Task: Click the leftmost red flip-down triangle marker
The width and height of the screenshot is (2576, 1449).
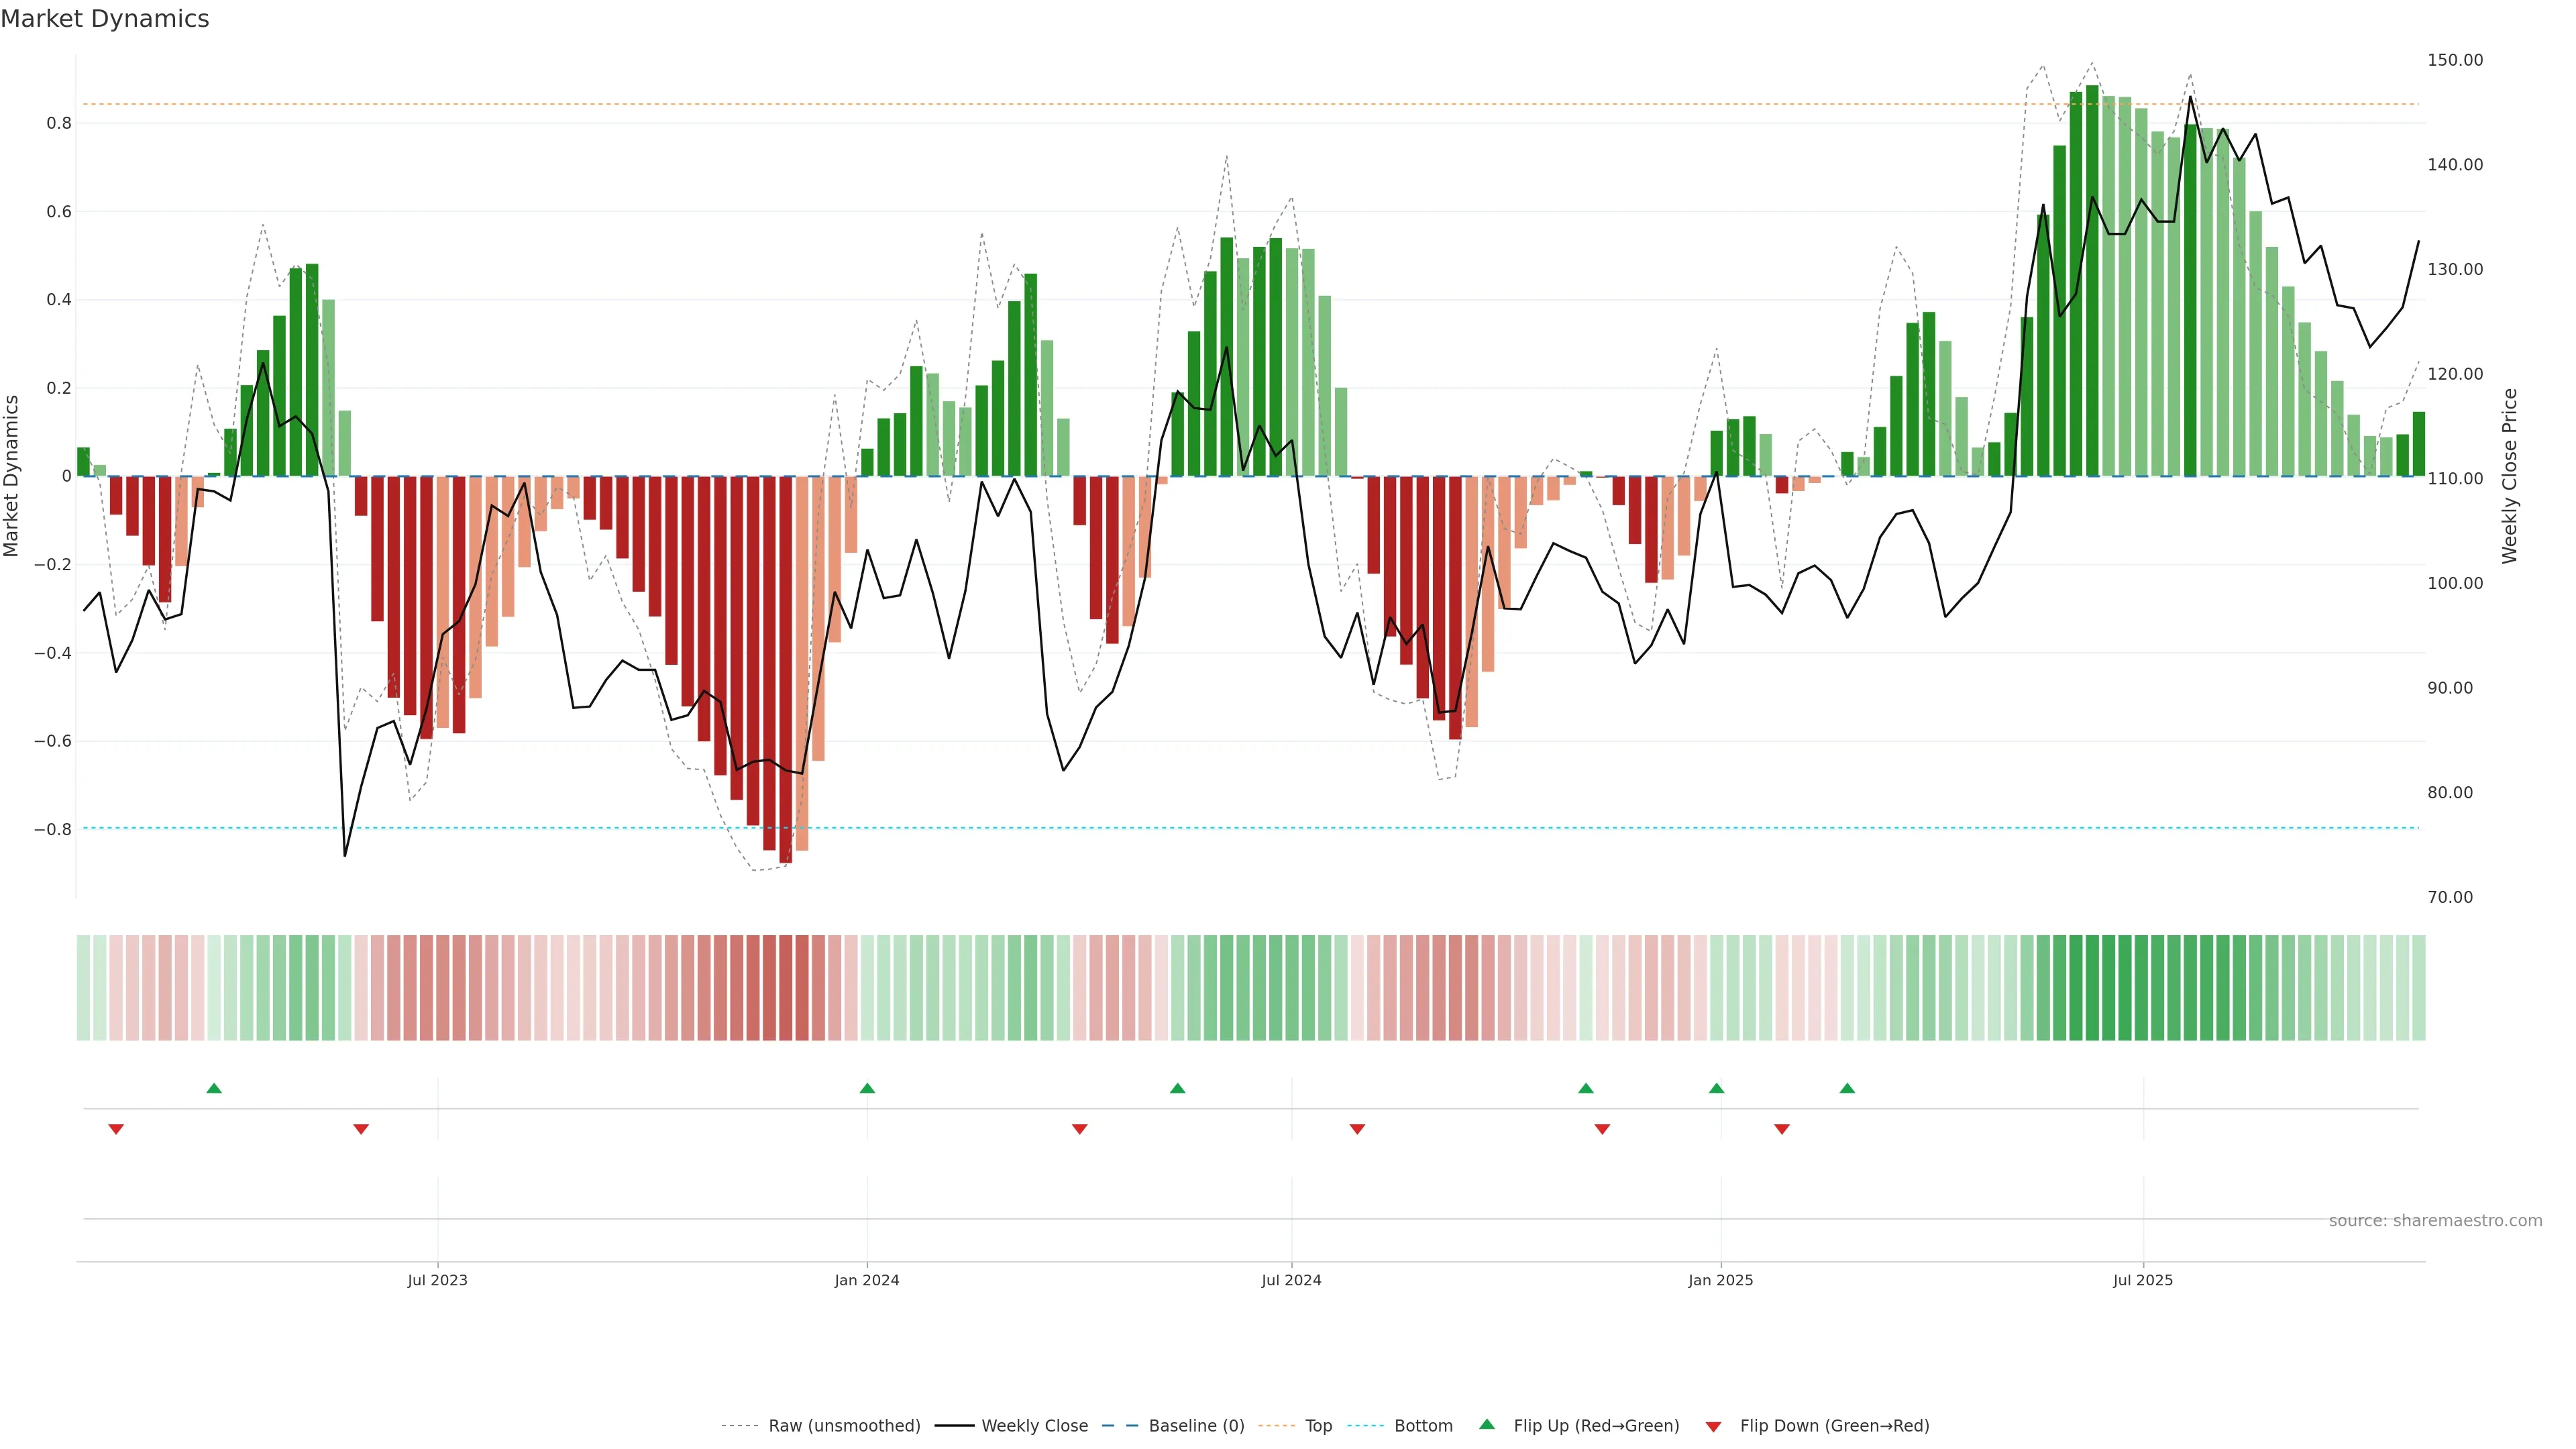Action: pyautogui.click(x=116, y=1129)
